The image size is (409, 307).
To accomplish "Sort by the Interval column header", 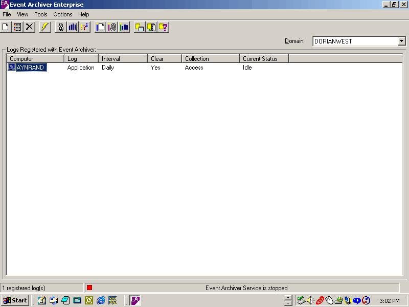I will 123,59.
